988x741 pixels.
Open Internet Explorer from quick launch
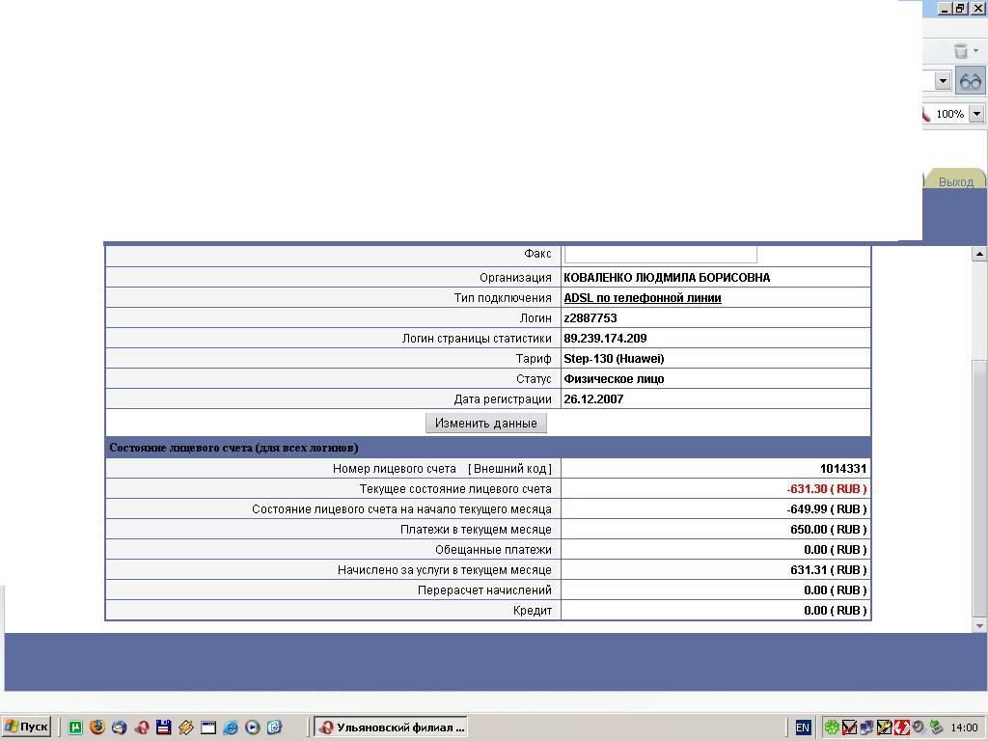pos(230,727)
